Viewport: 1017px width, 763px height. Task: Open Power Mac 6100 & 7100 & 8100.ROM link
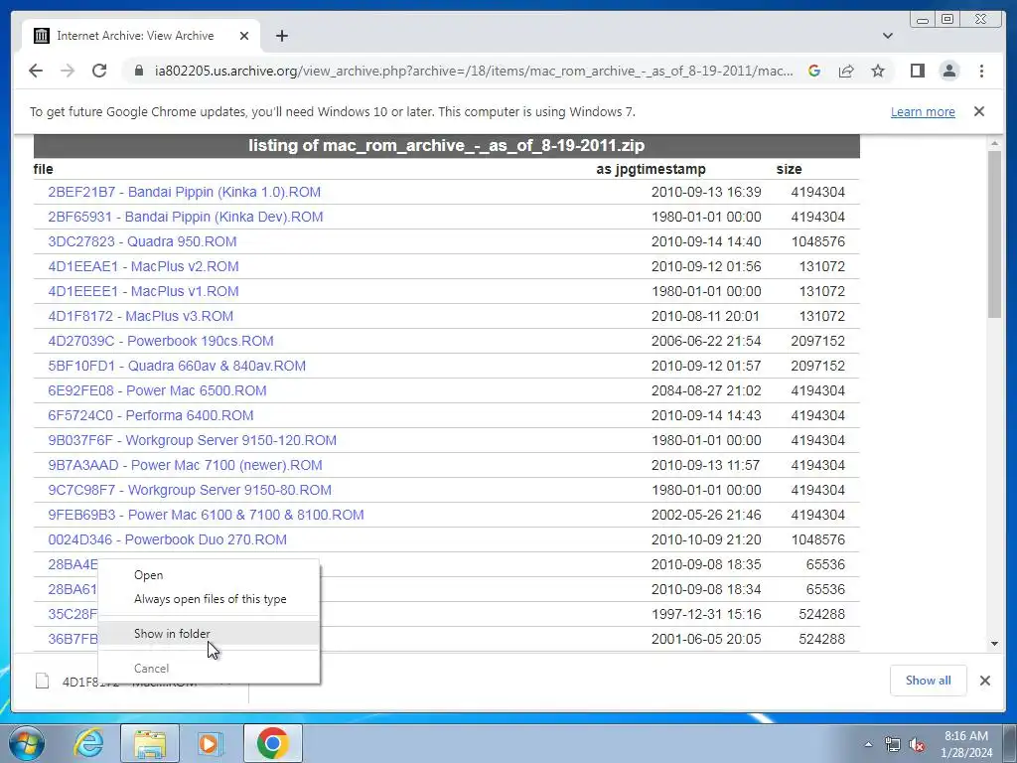206,515
